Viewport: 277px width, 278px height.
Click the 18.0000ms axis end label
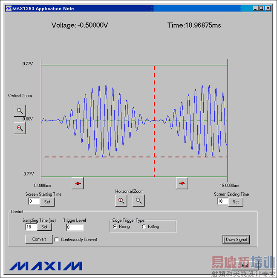[x=229, y=186]
